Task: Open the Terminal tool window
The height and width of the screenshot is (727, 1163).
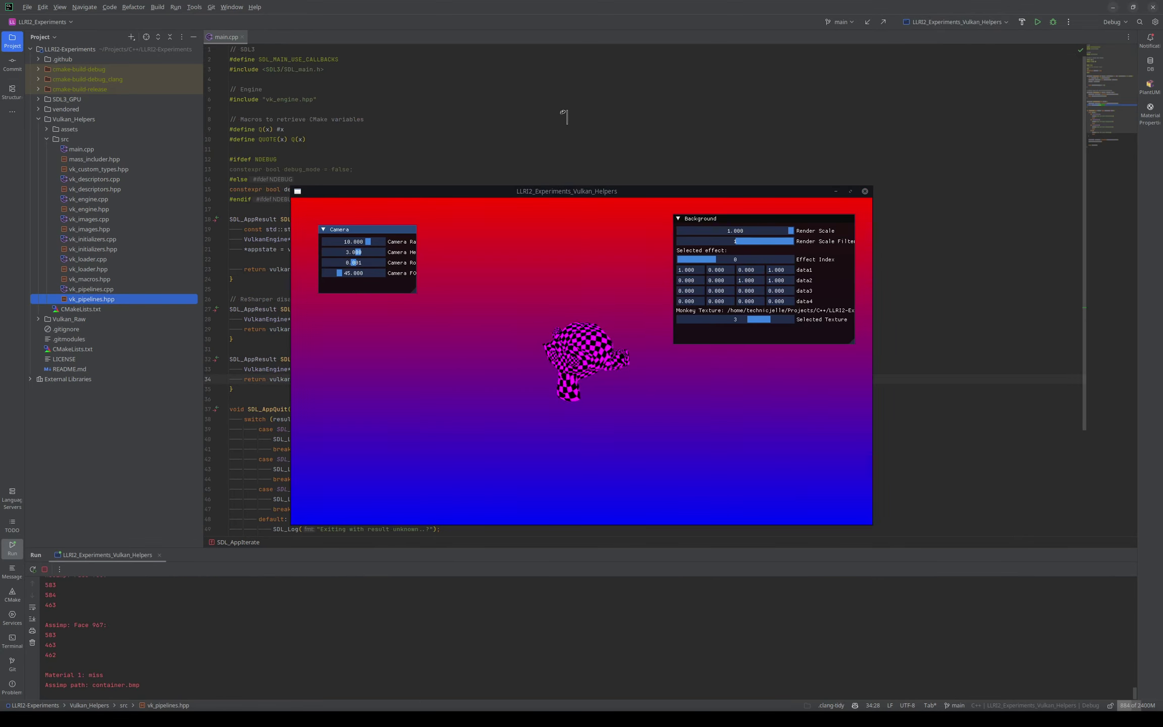Action: [12, 641]
